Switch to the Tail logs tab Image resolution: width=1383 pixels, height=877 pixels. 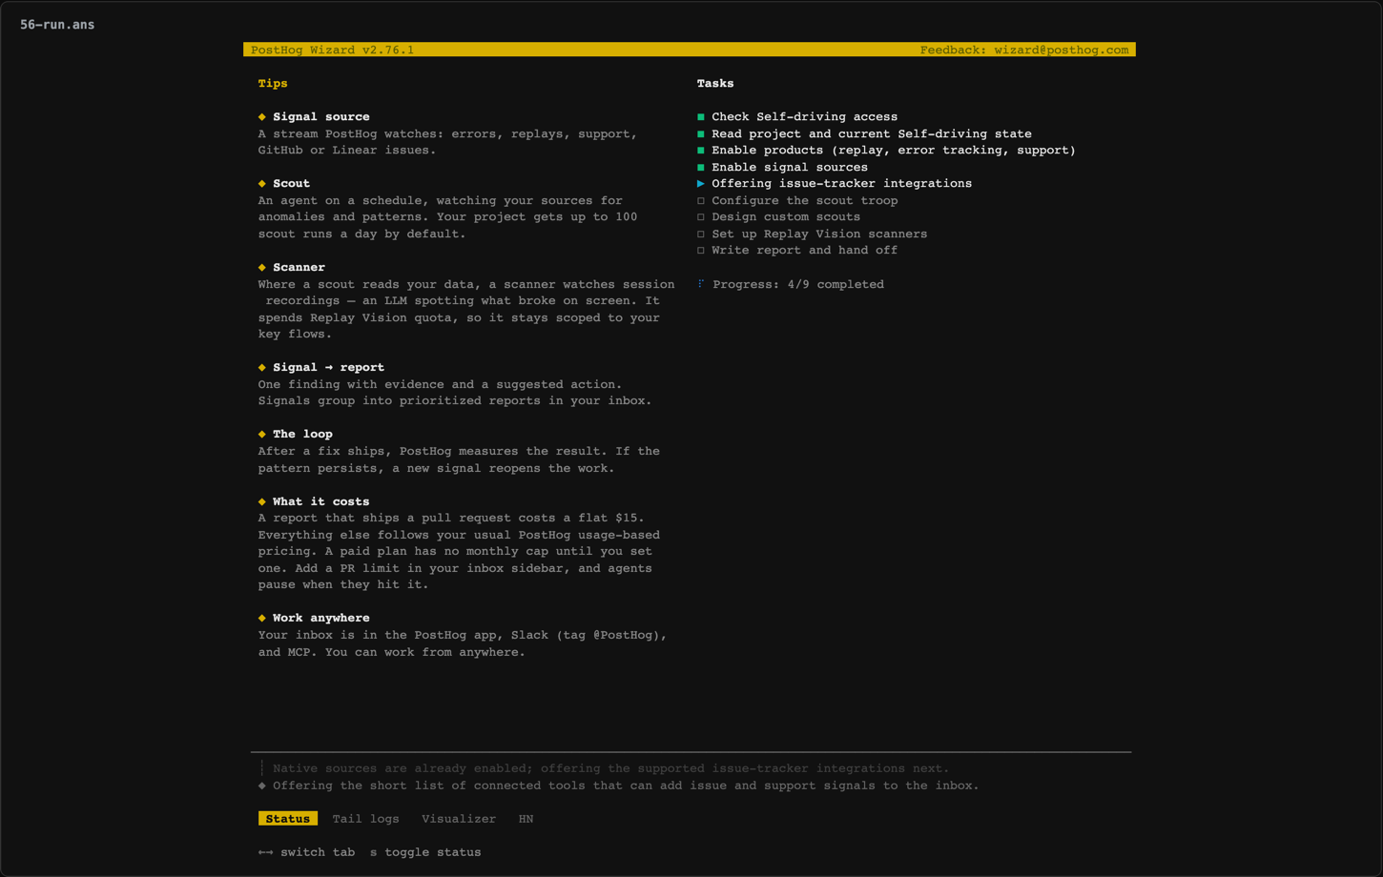(x=365, y=819)
